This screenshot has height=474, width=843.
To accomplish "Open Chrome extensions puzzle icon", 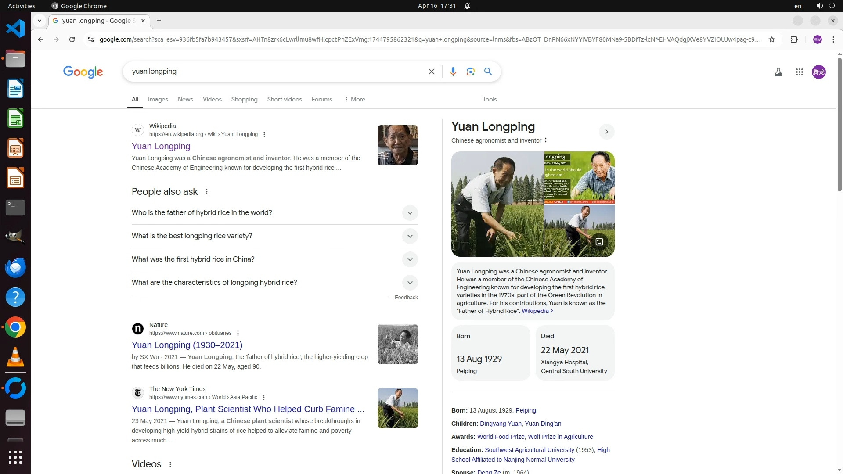I will coord(794,39).
